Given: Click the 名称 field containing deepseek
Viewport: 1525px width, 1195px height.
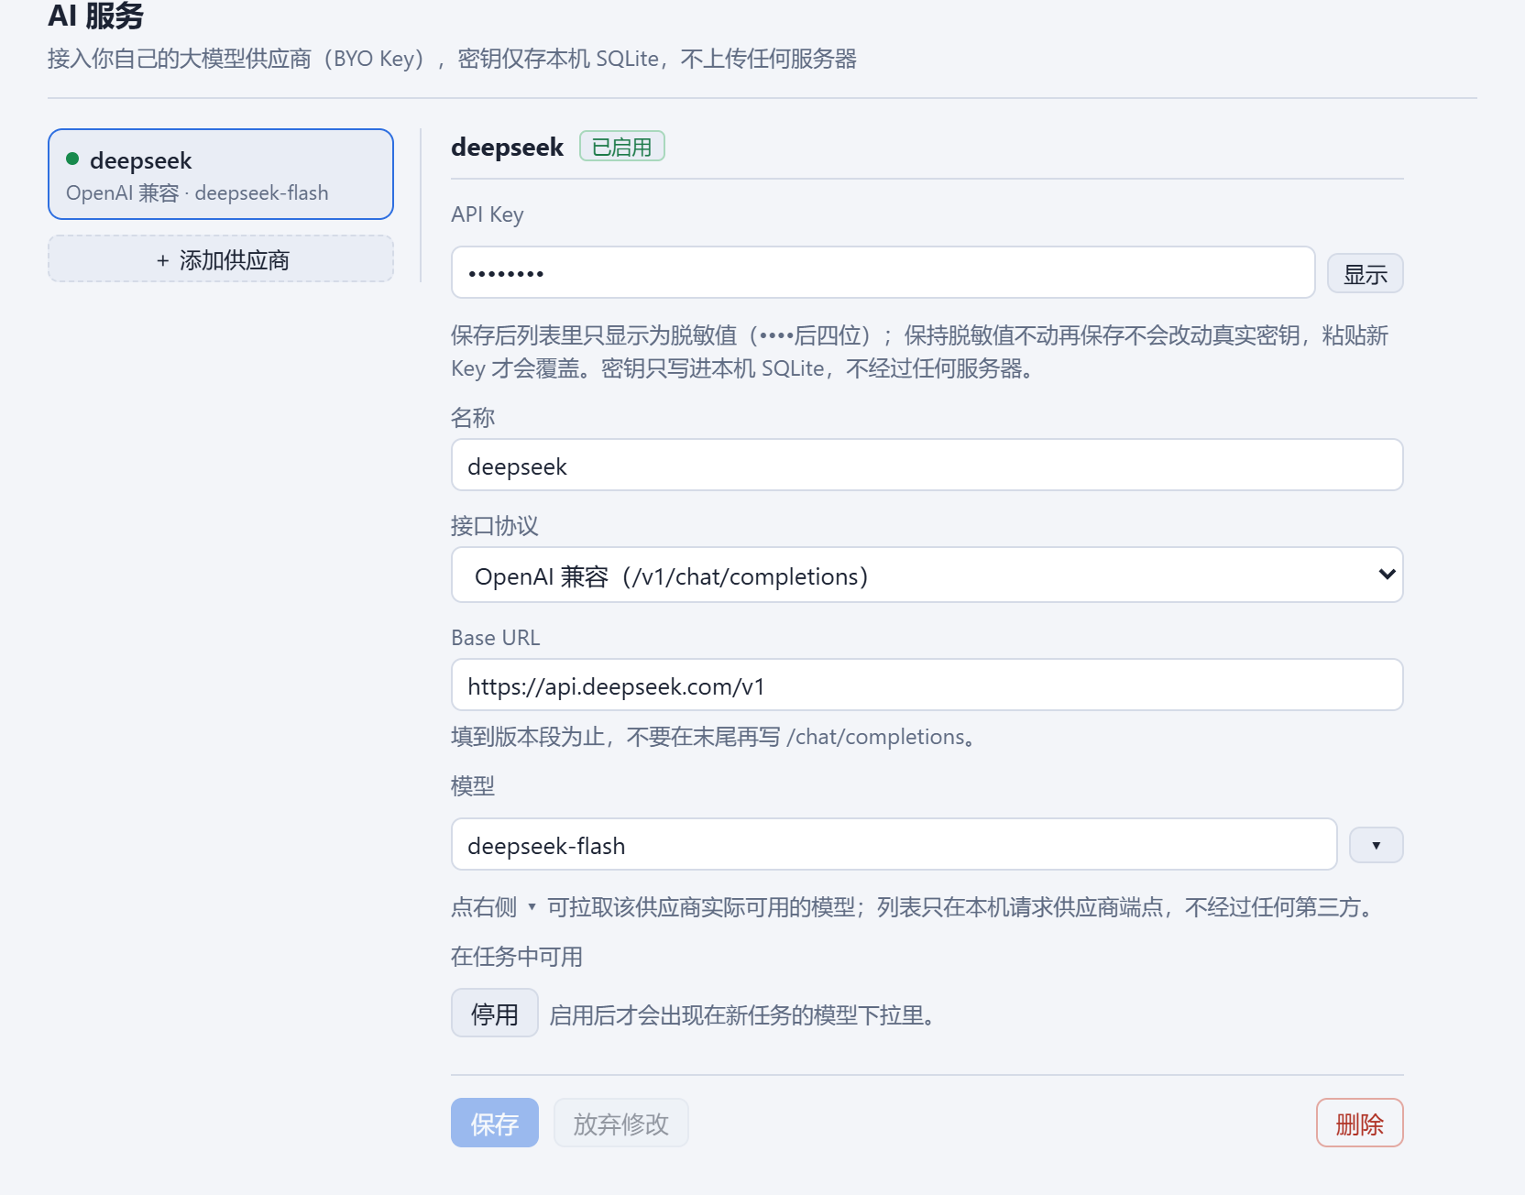Looking at the screenshot, I should pyautogui.click(x=927, y=466).
